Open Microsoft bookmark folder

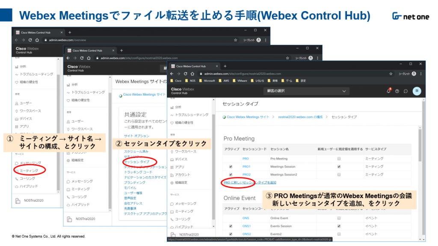(x=207, y=81)
